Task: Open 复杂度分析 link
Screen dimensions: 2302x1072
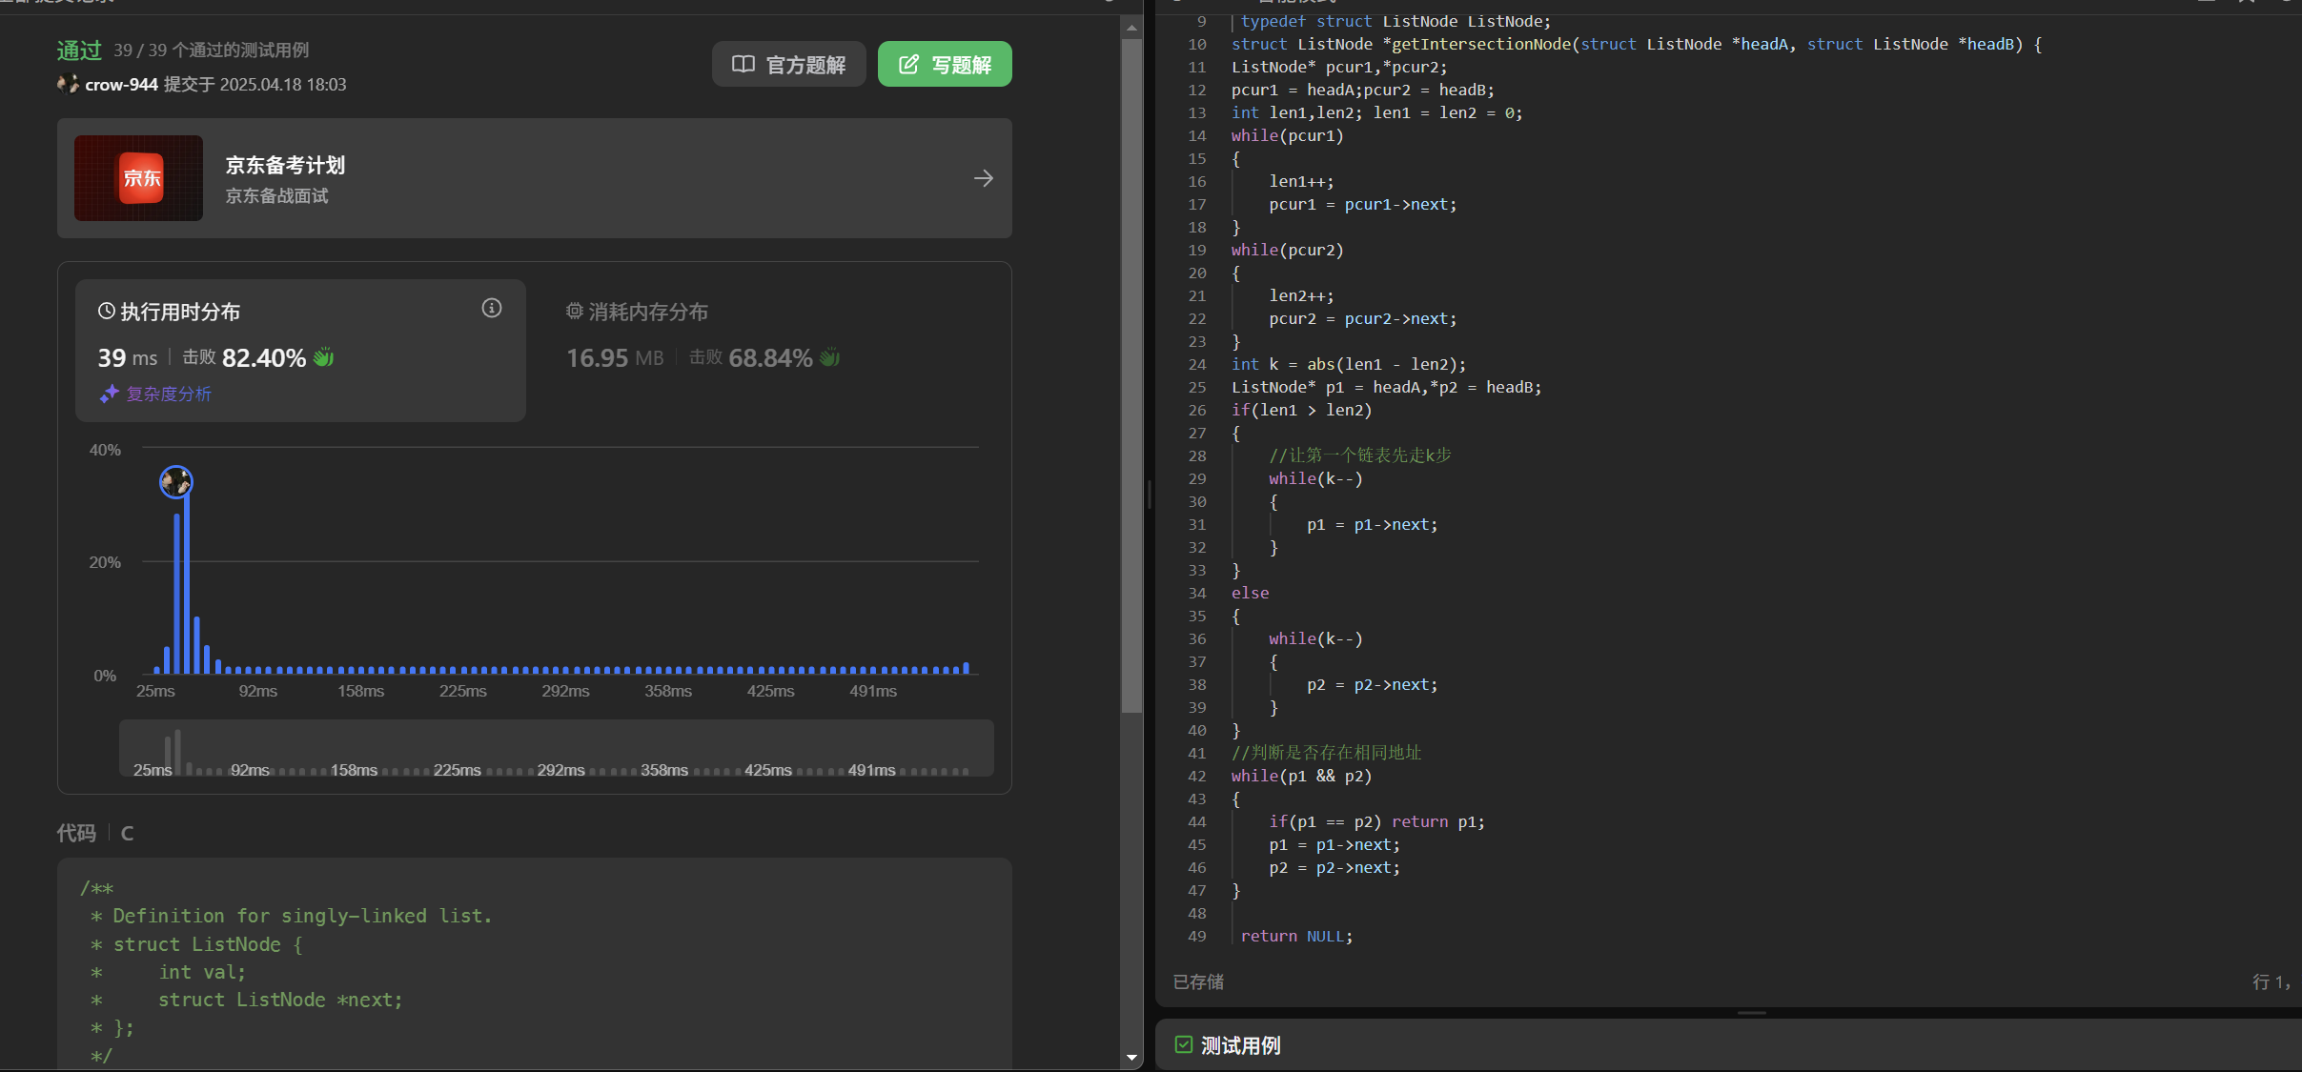Action: click(169, 394)
